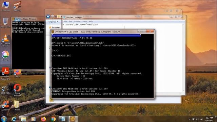
Task: Open Opera Browser desktop shortcut
Action: pos(17,90)
